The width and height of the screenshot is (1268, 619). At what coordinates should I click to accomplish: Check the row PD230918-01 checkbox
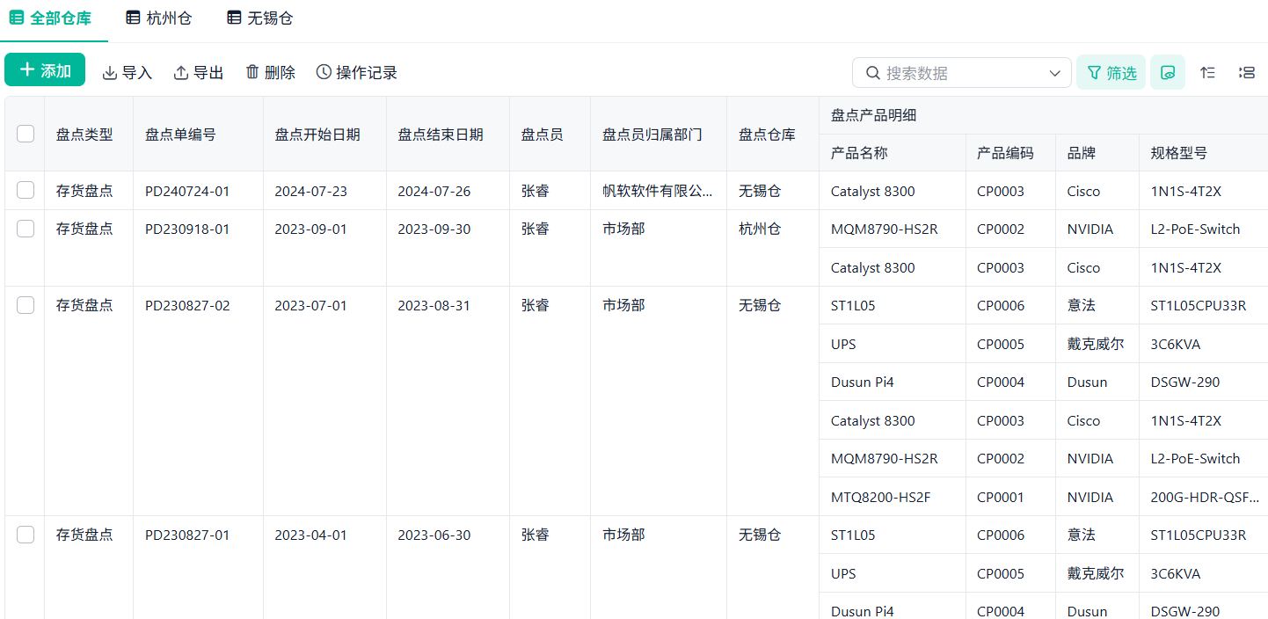26,229
